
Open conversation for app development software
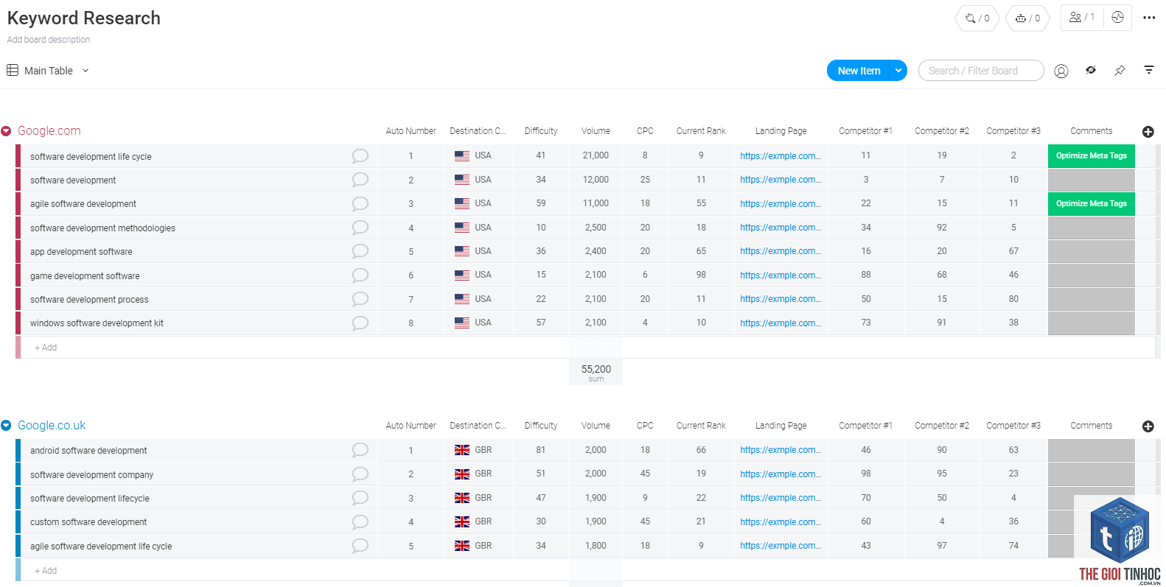(x=360, y=251)
